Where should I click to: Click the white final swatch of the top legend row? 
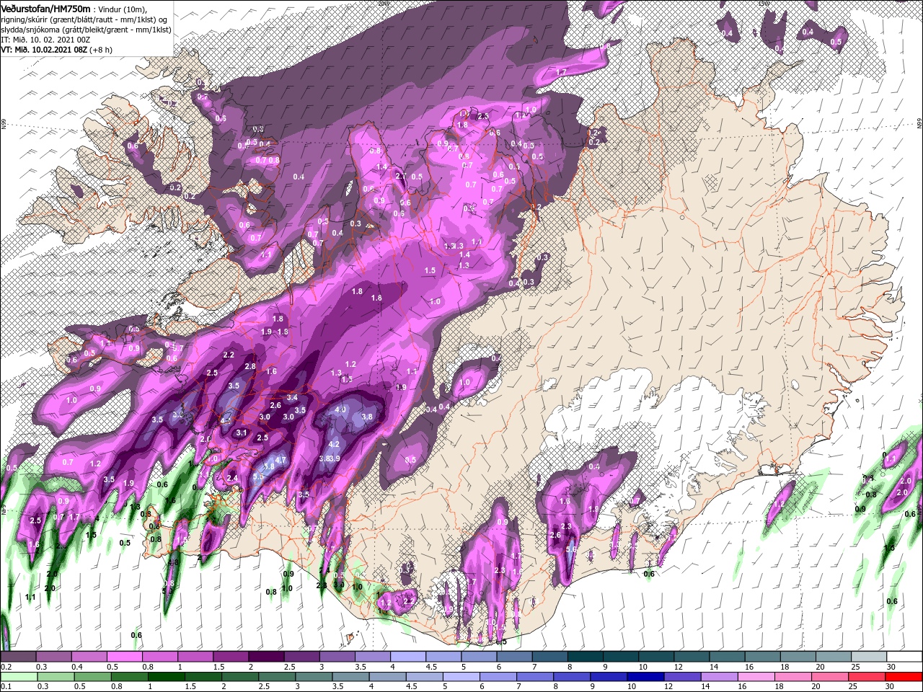click(x=904, y=657)
